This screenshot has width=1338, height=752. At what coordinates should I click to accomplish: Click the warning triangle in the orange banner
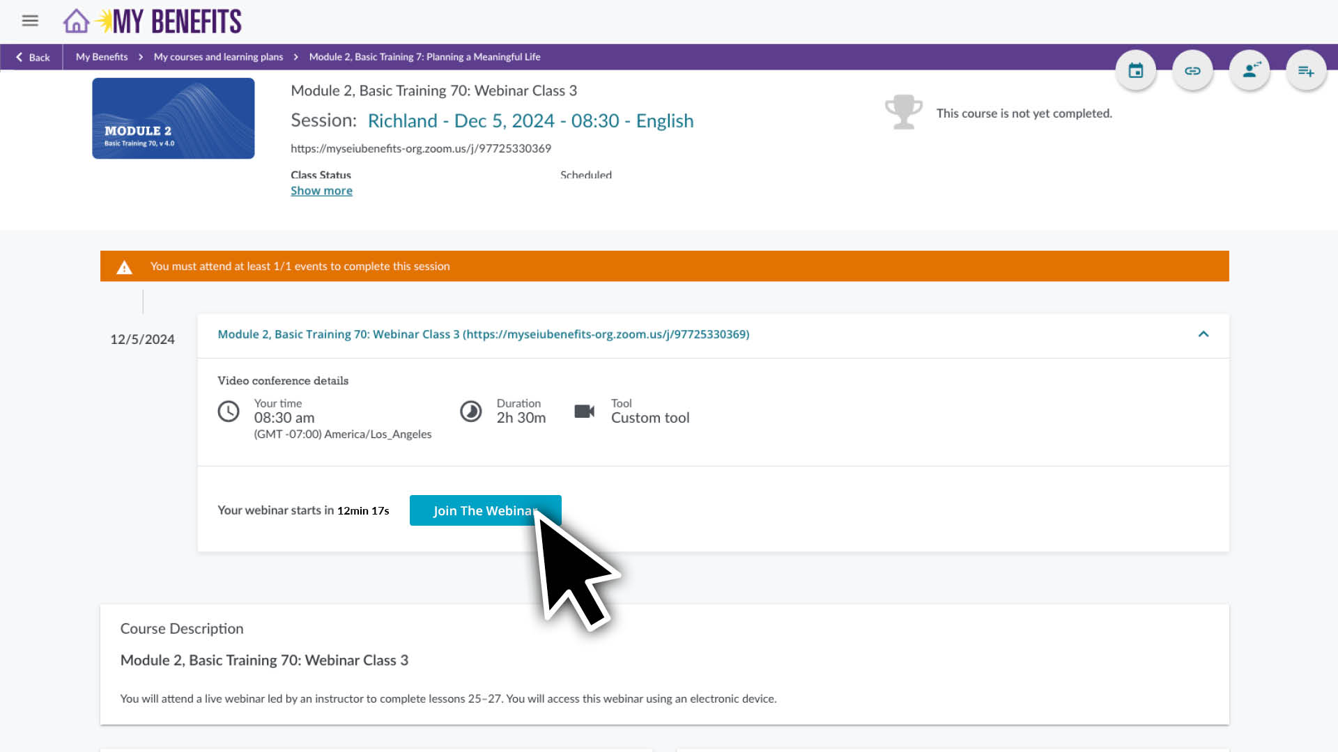(124, 267)
